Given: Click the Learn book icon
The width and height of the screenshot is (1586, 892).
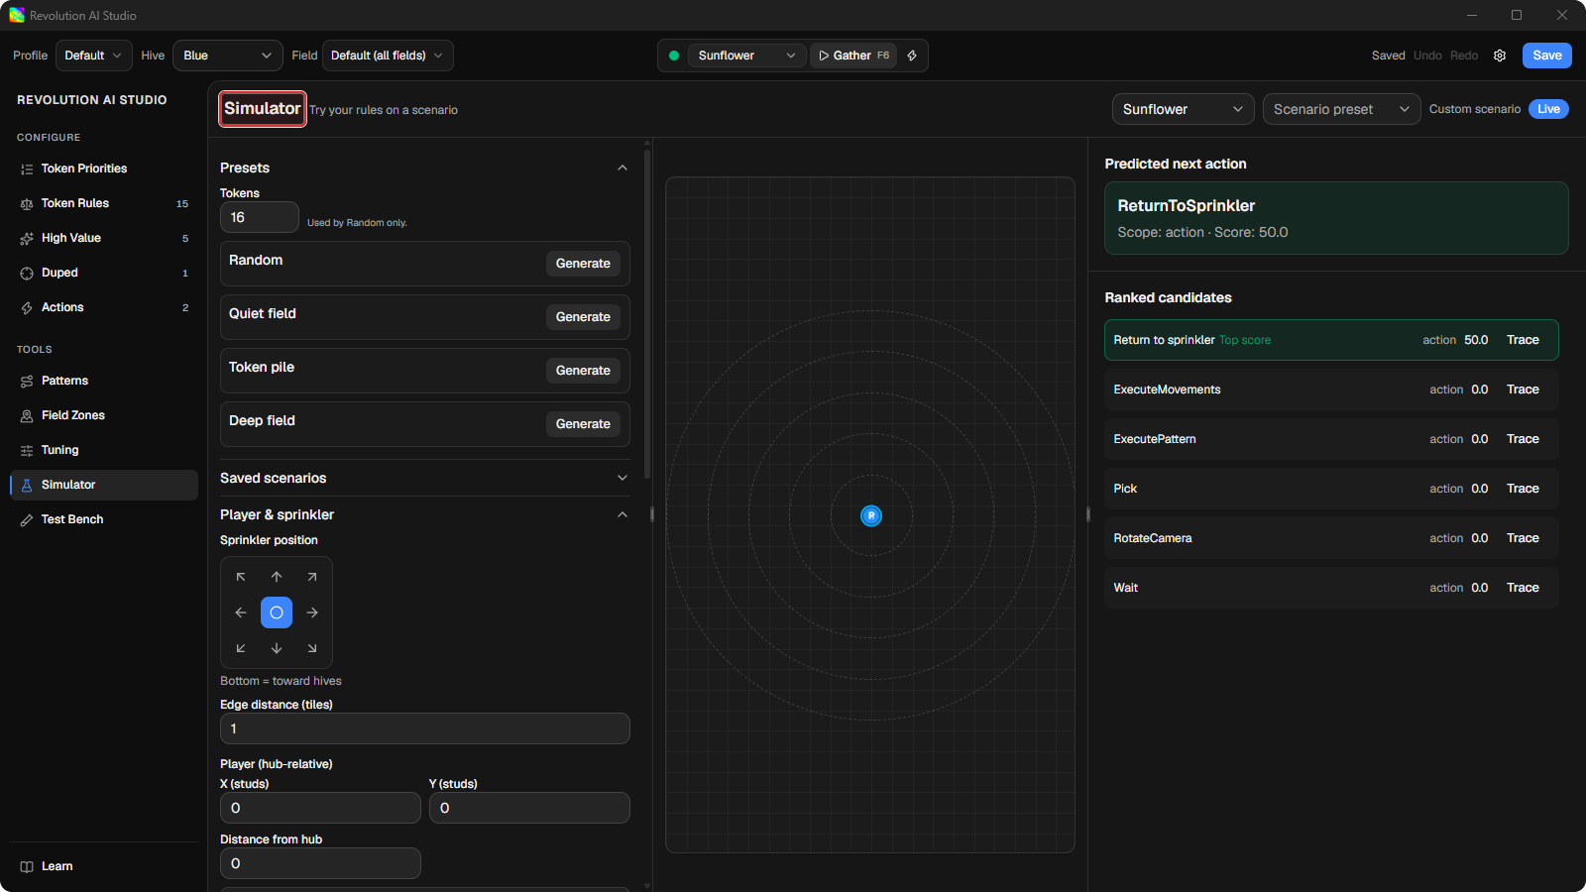Looking at the screenshot, I should pos(27,867).
